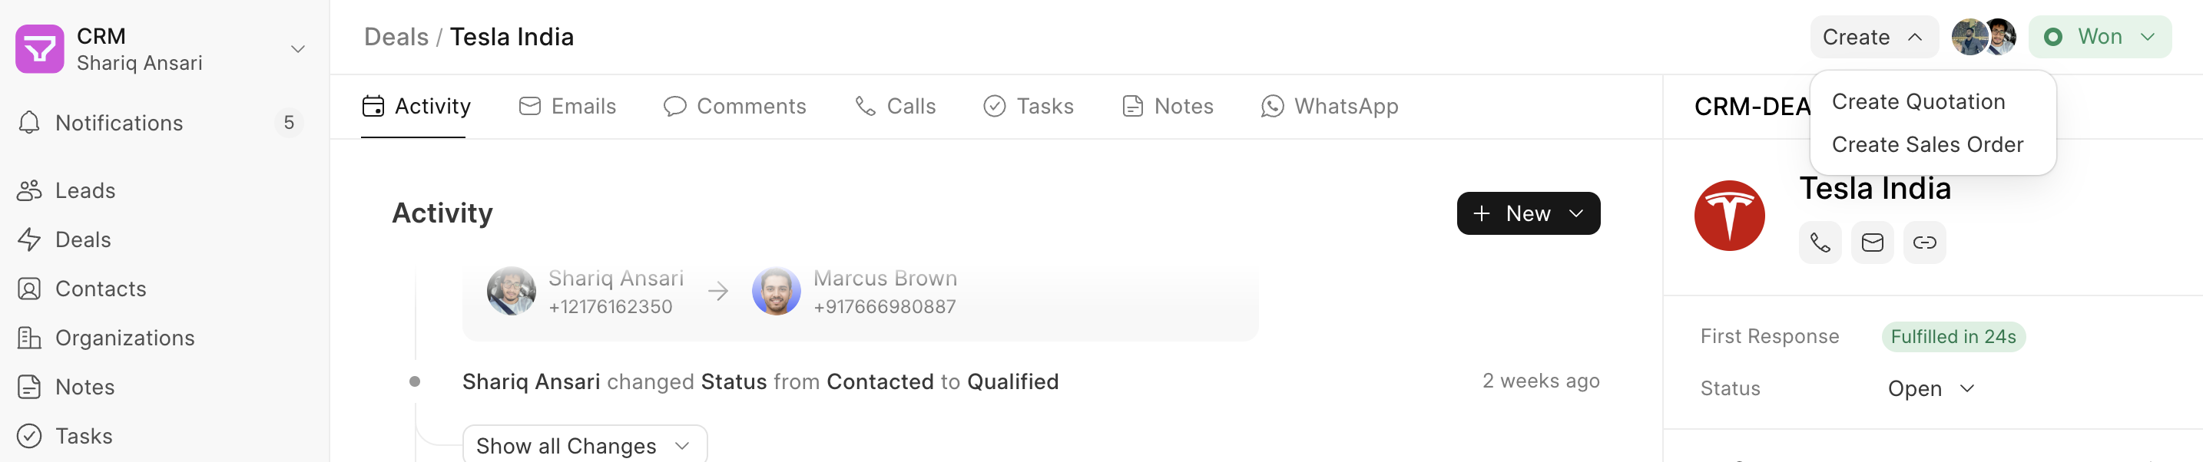Select Create Quotation menu item
2203x462 pixels.
click(1918, 101)
